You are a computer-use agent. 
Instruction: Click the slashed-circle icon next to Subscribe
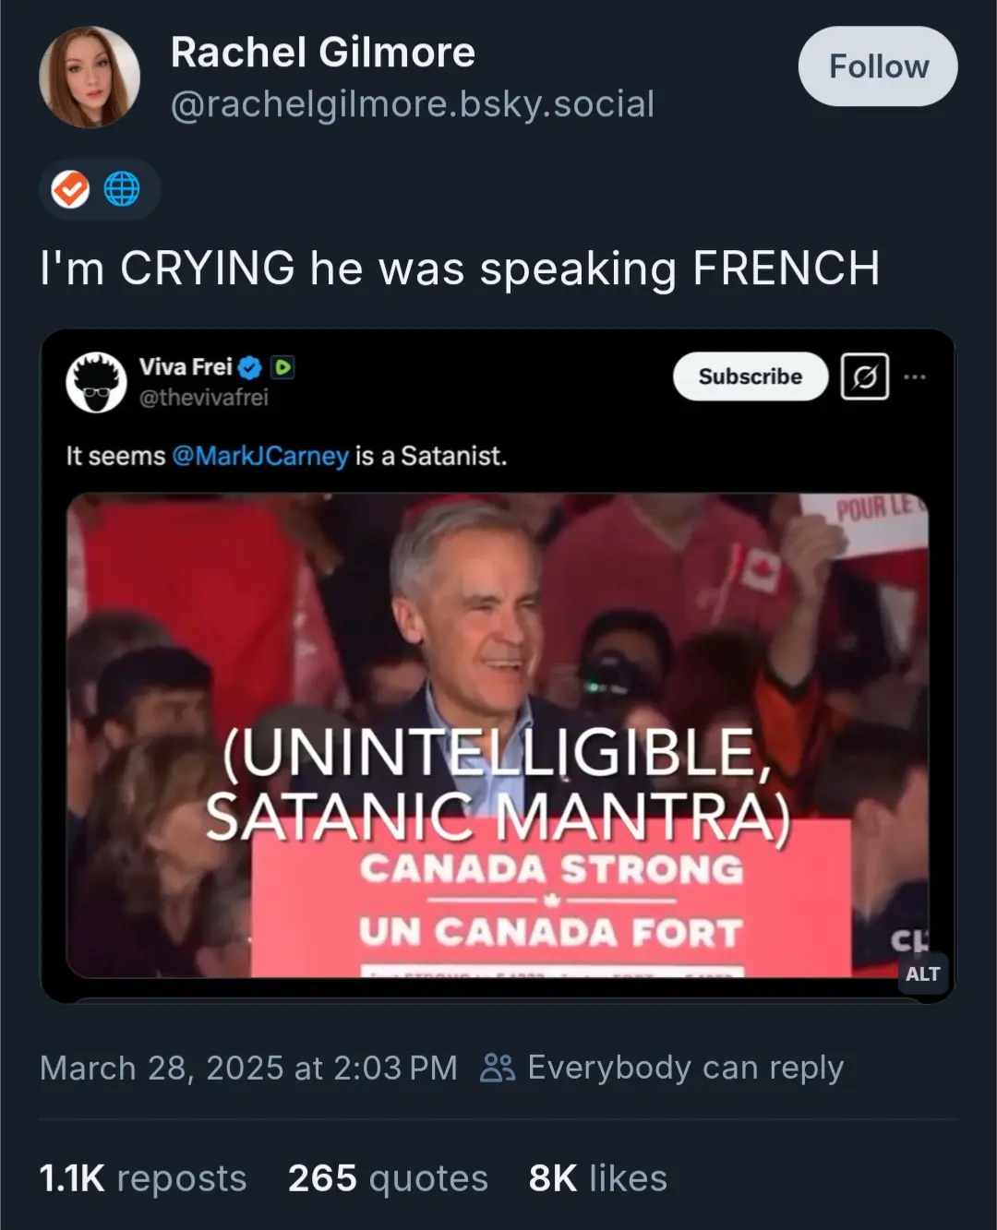pyautogui.click(x=865, y=376)
